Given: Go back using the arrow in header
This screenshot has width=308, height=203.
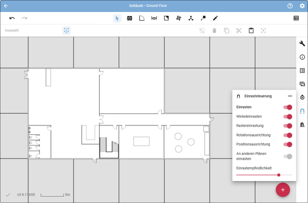Looking at the screenshot, I should pos(6,6).
